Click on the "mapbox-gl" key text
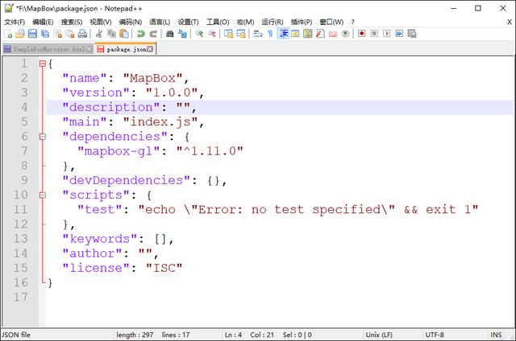Viewport: 516px width, 341px height. tap(119, 151)
